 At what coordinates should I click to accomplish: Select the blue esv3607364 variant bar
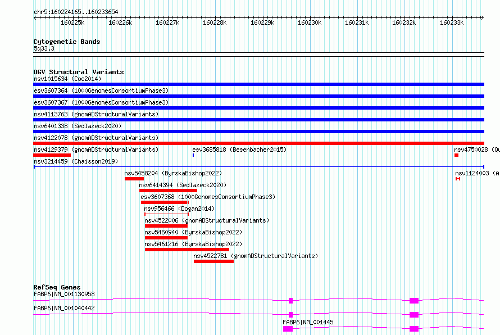[x=258, y=96]
